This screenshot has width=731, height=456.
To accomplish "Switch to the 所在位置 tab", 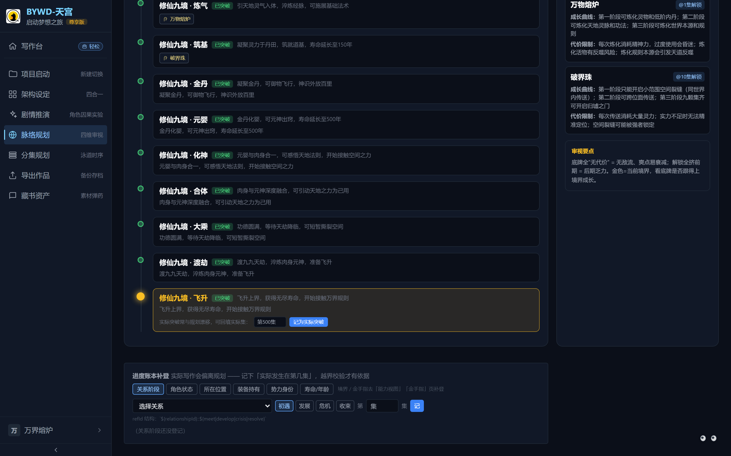I will (215, 389).
